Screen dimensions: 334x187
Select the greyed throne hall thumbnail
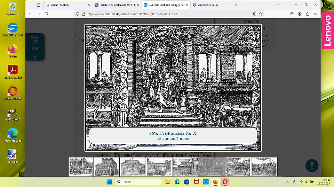tap(212, 167)
